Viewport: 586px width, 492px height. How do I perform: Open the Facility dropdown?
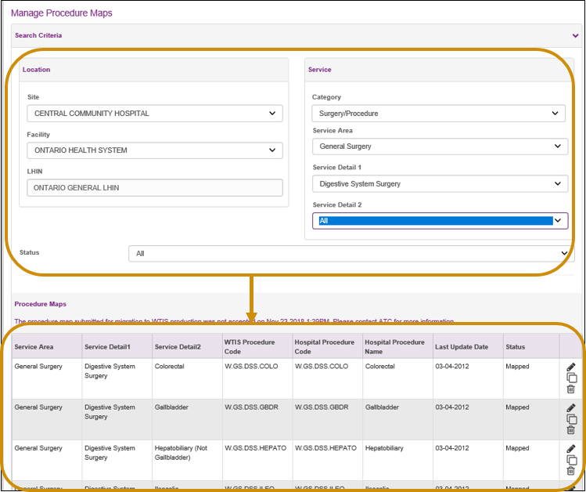pos(155,150)
